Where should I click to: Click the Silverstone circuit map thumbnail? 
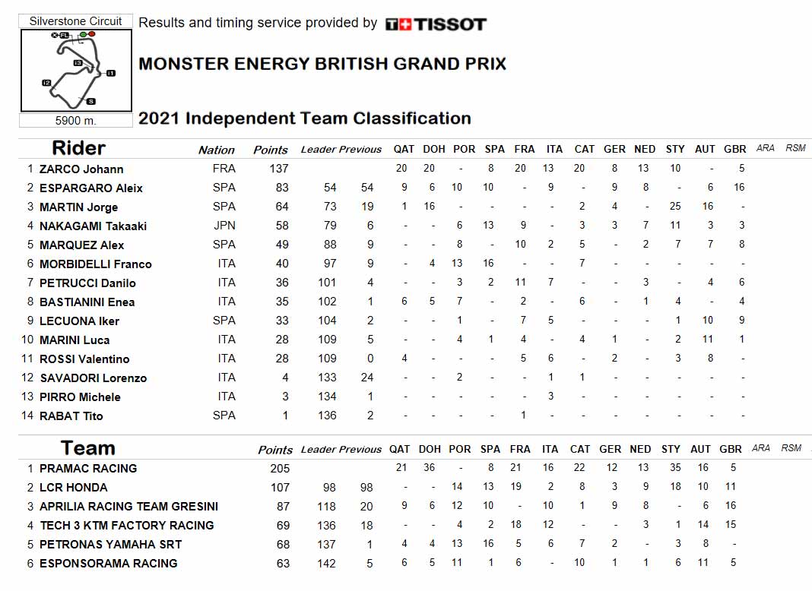tap(76, 71)
